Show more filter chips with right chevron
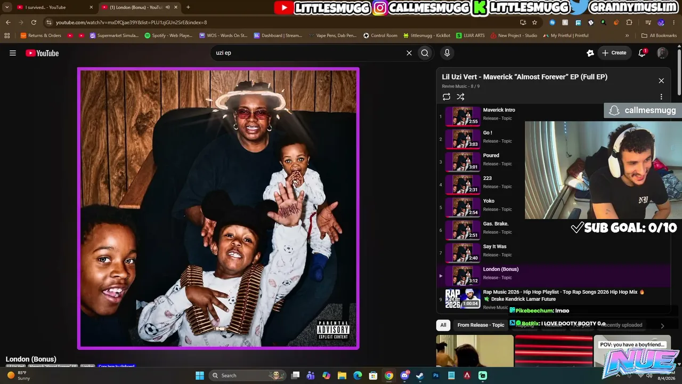682x384 pixels. tap(662, 325)
